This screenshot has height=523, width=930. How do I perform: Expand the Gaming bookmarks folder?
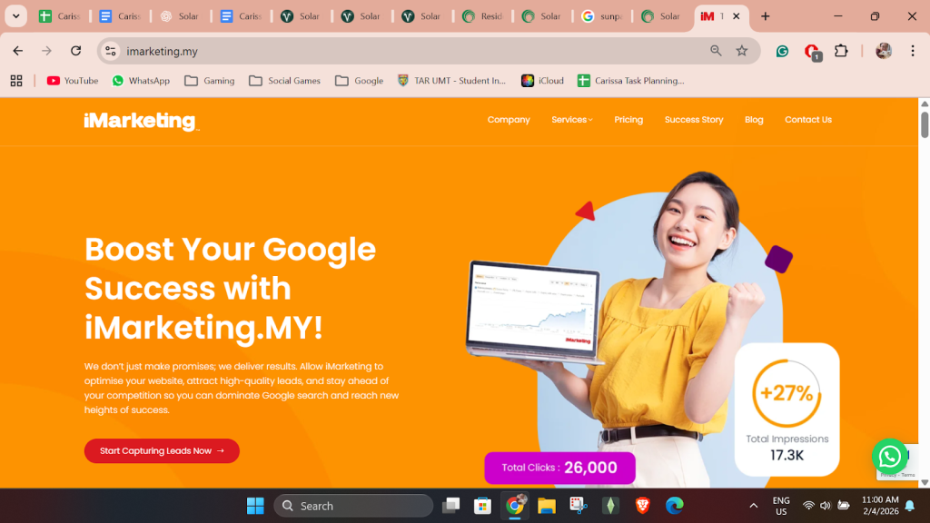(x=210, y=81)
